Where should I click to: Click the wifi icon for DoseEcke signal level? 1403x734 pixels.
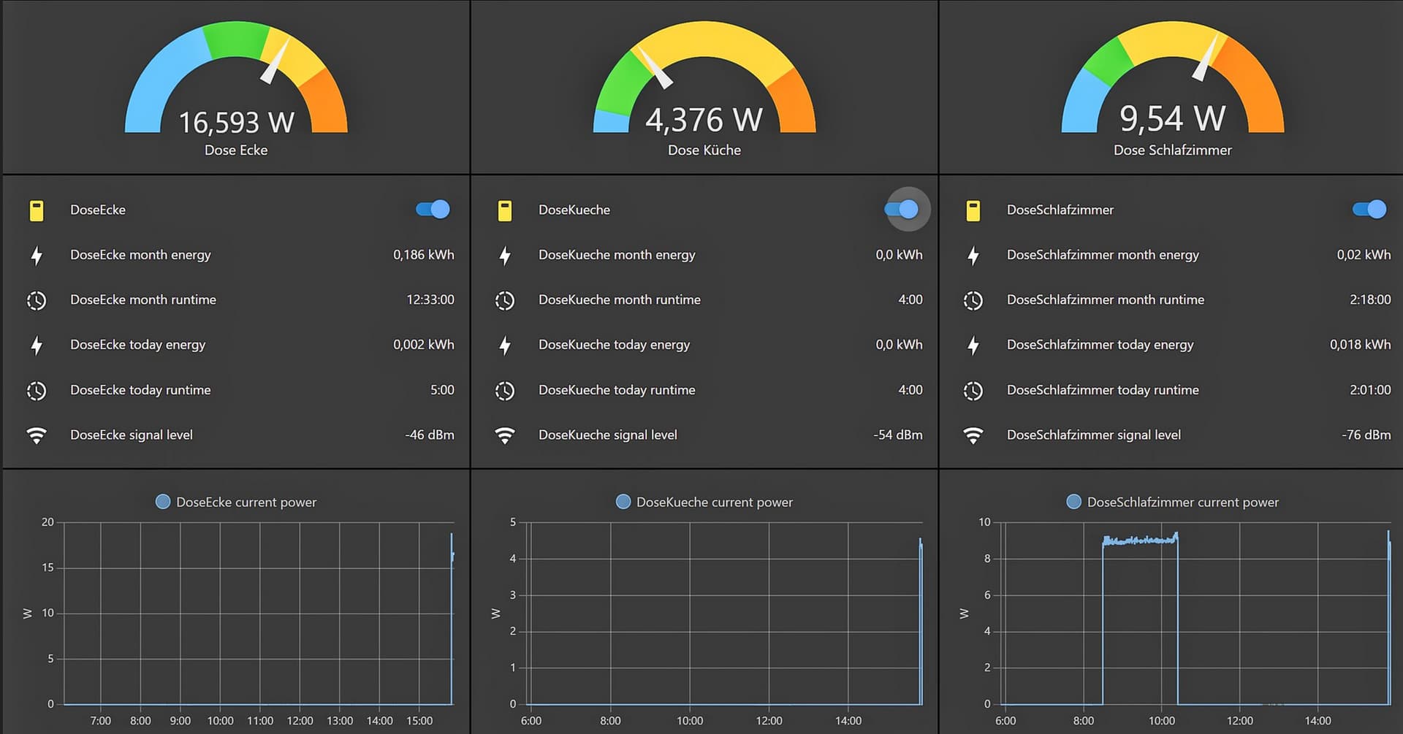pos(36,435)
